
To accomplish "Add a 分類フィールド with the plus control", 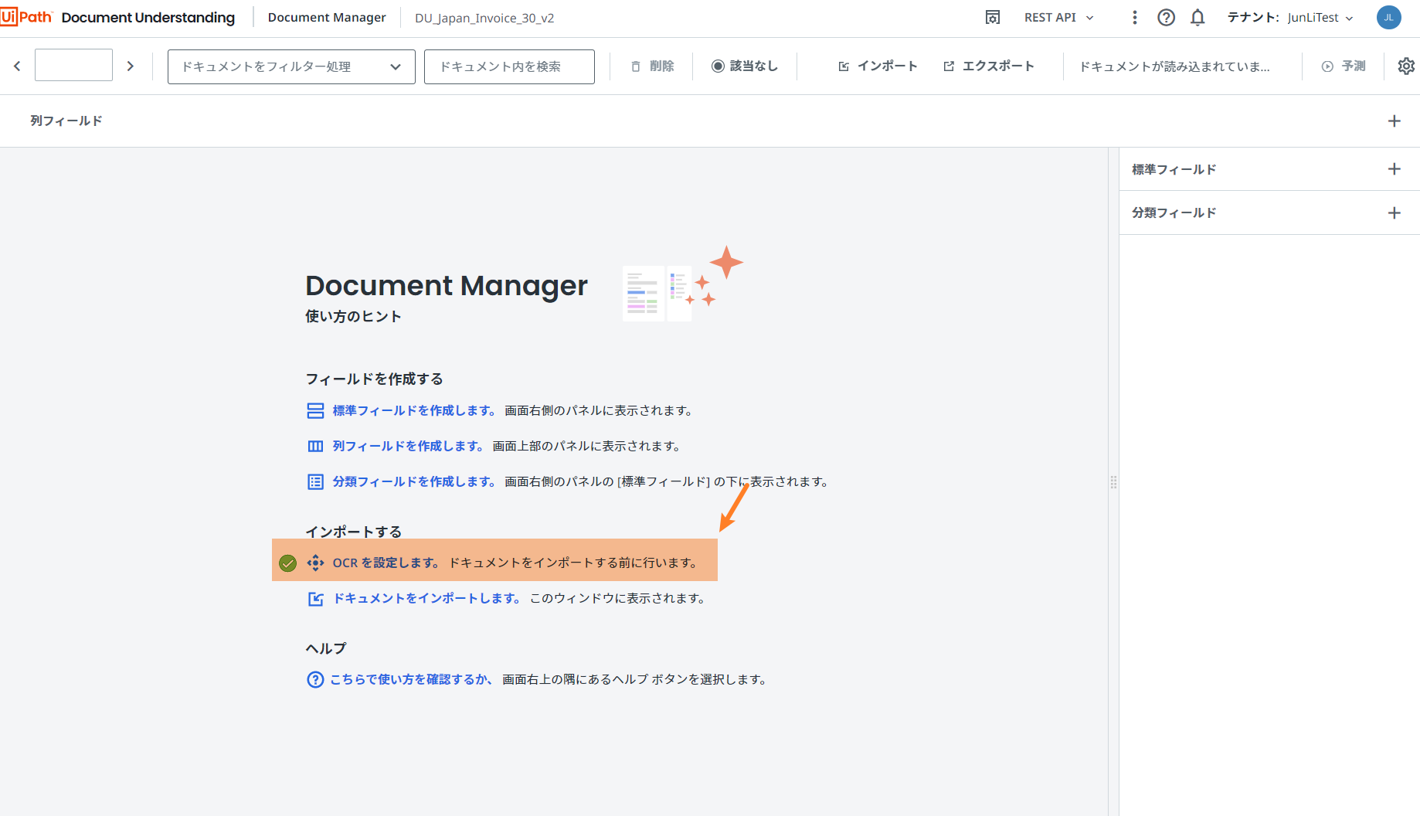I will pyautogui.click(x=1395, y=212).
